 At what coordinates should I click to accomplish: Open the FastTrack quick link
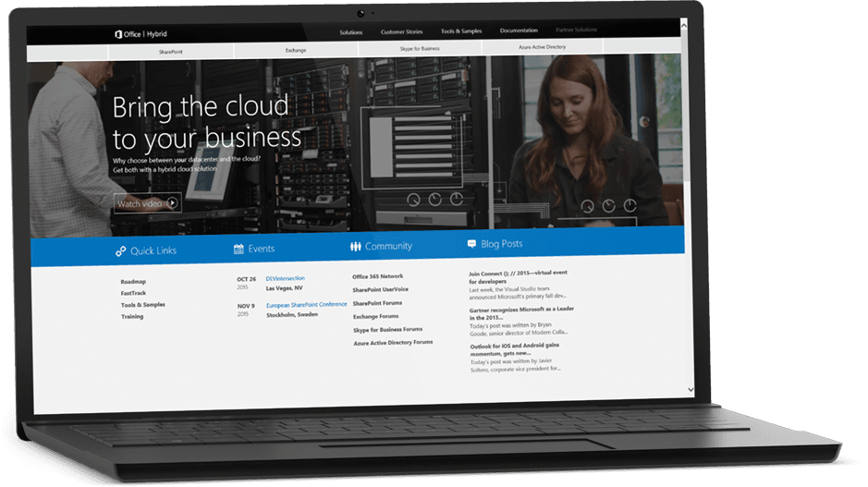(133, 293)
